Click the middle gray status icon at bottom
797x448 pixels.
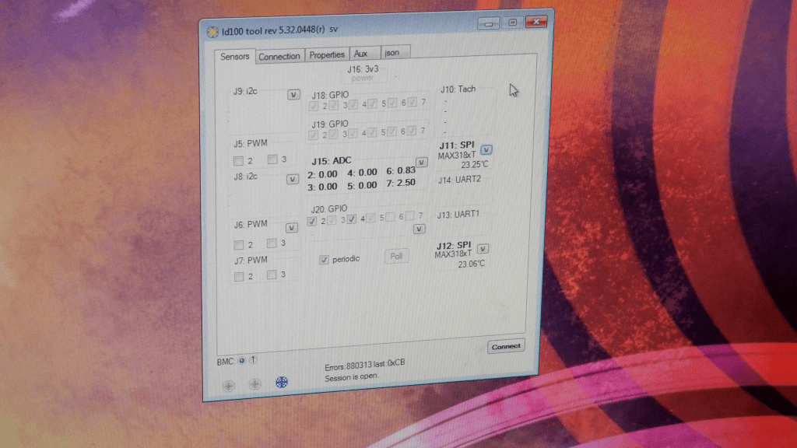pyautogui.click(x=255, y=384)
